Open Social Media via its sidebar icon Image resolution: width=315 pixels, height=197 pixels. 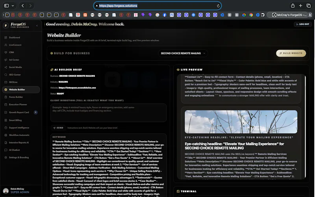click(6, 67)
